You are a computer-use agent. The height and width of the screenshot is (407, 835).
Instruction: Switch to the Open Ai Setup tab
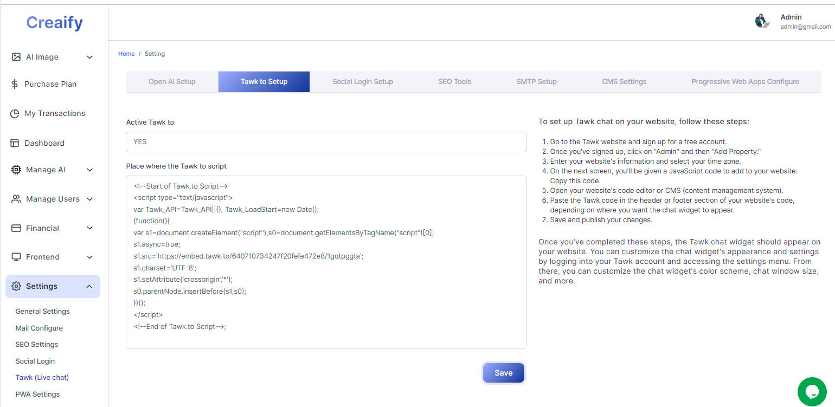click(x=172, y=82)
